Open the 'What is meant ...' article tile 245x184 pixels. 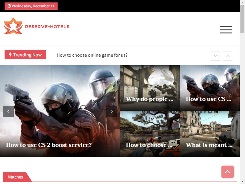pyautogui.click(x=210, y=134)
